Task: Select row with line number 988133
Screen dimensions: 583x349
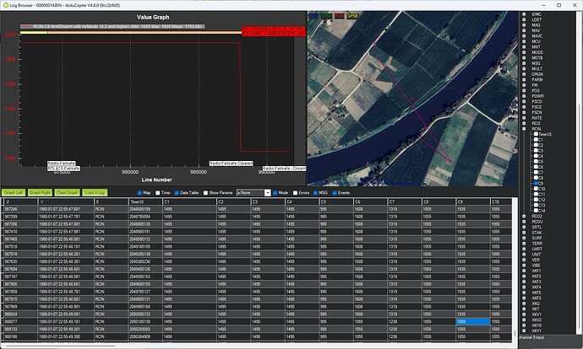Action: pos(257,329)
